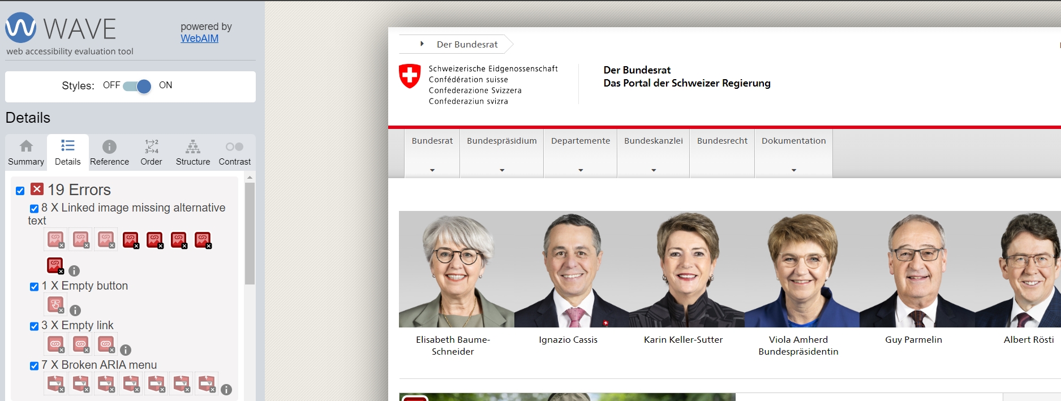Open info for Linked image missing alternative text
The height and width of the screenshot is (401, 1061).
(x=74, y=271)
